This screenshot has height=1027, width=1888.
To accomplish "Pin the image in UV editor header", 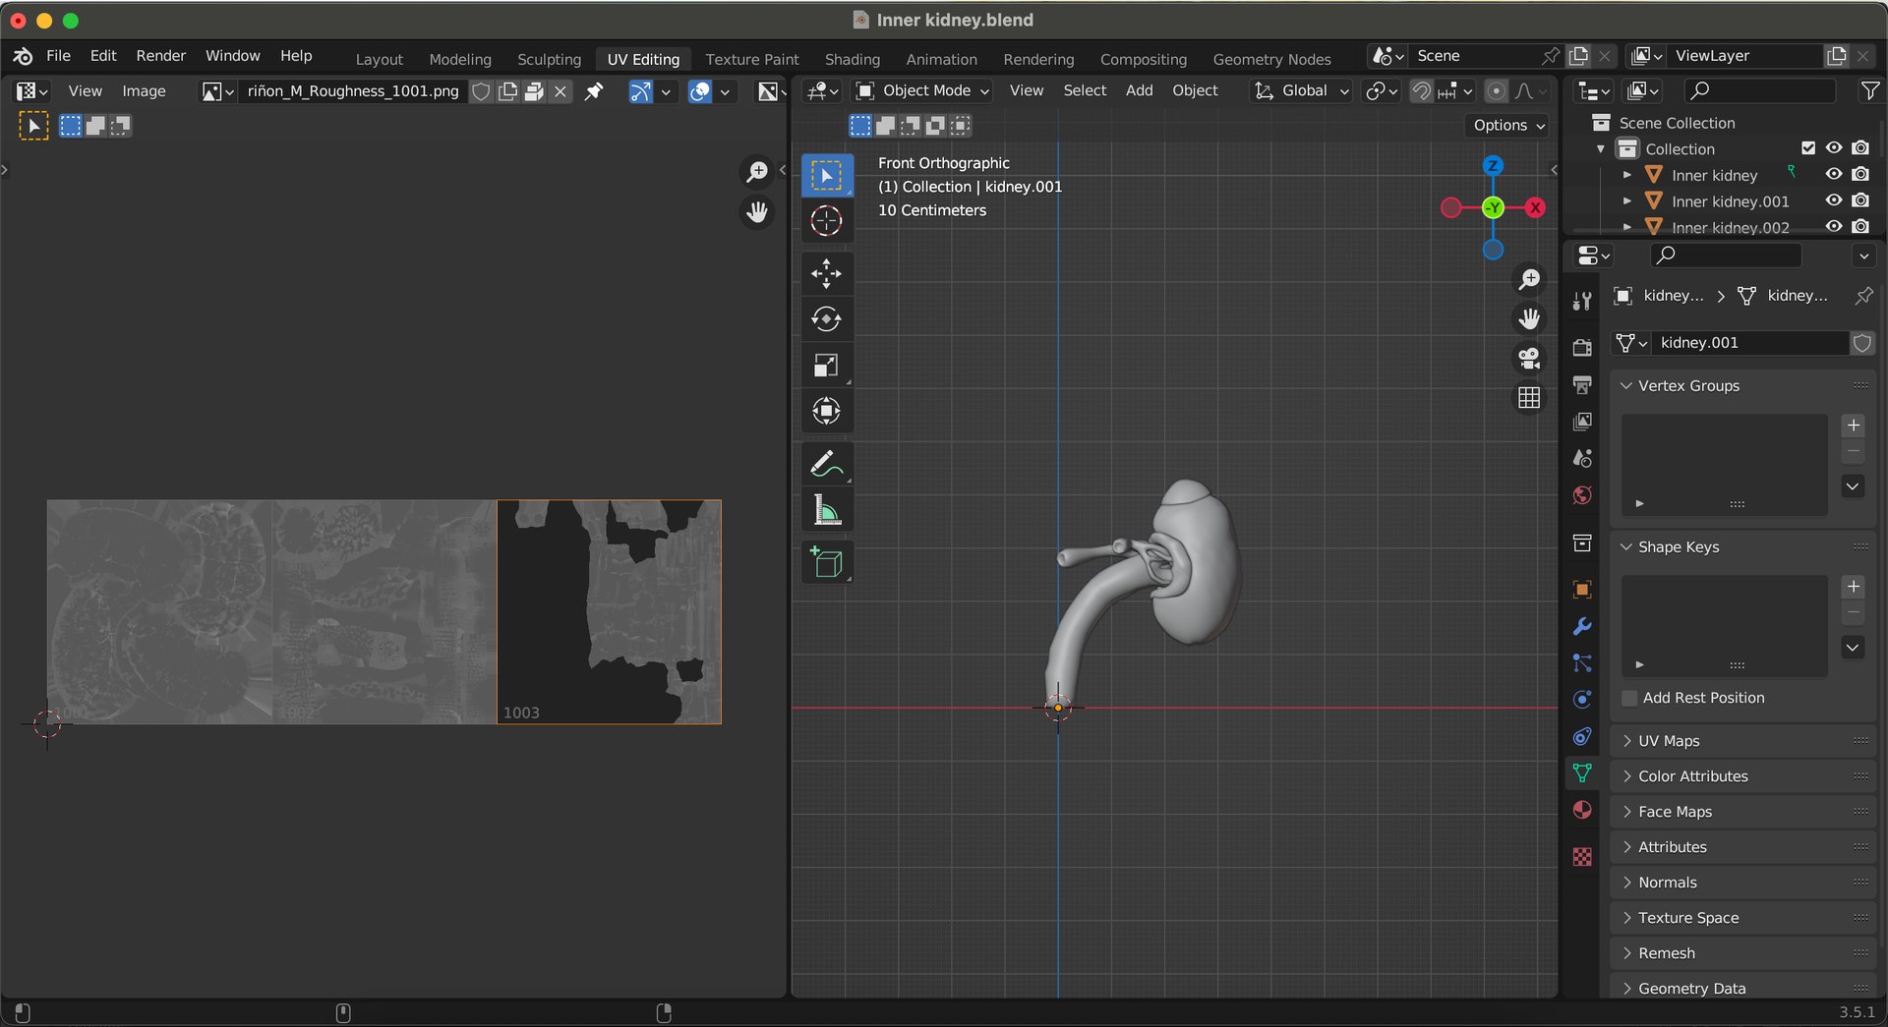I will click(594, 91).
